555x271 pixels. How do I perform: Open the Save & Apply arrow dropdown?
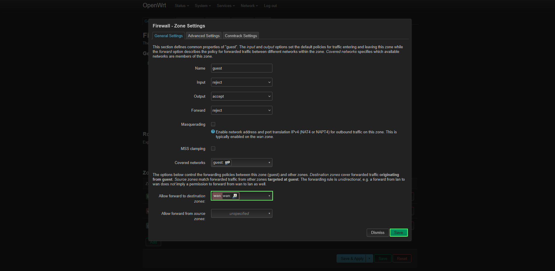pyautogui.click(x=369, y=258)
